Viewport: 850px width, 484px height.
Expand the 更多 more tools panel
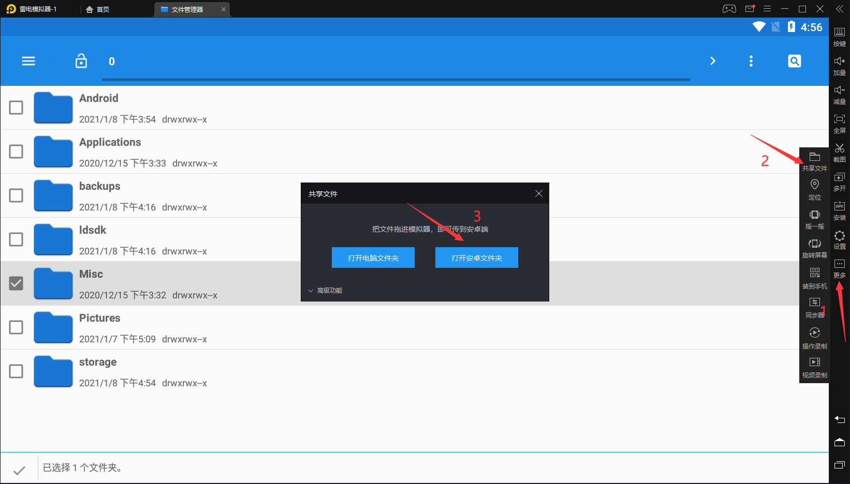coord(839,268)
